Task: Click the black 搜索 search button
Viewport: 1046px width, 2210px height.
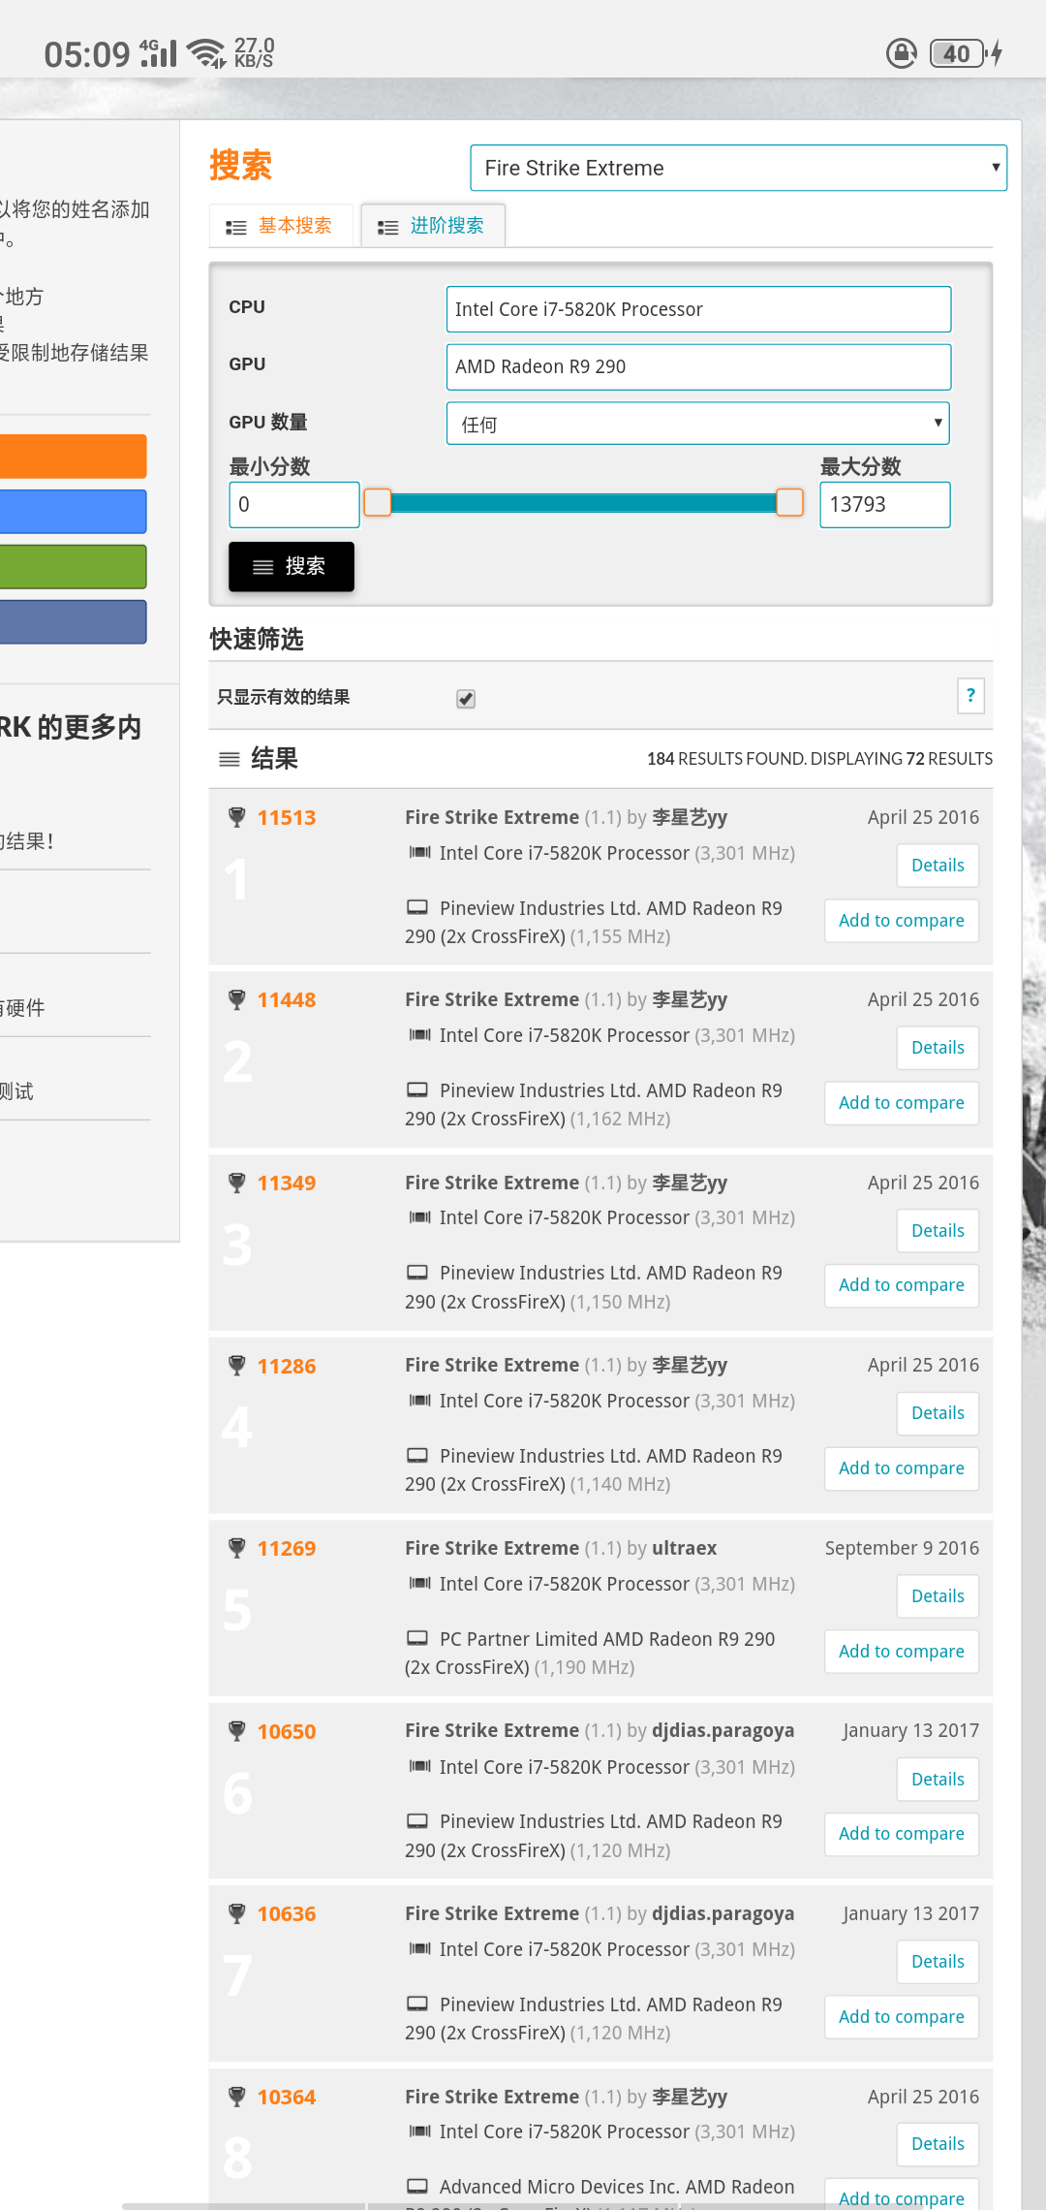Action: (x=292, y=566)
